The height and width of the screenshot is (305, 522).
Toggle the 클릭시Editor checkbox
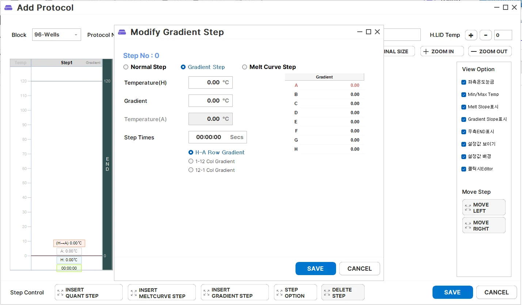coord(464,169)
